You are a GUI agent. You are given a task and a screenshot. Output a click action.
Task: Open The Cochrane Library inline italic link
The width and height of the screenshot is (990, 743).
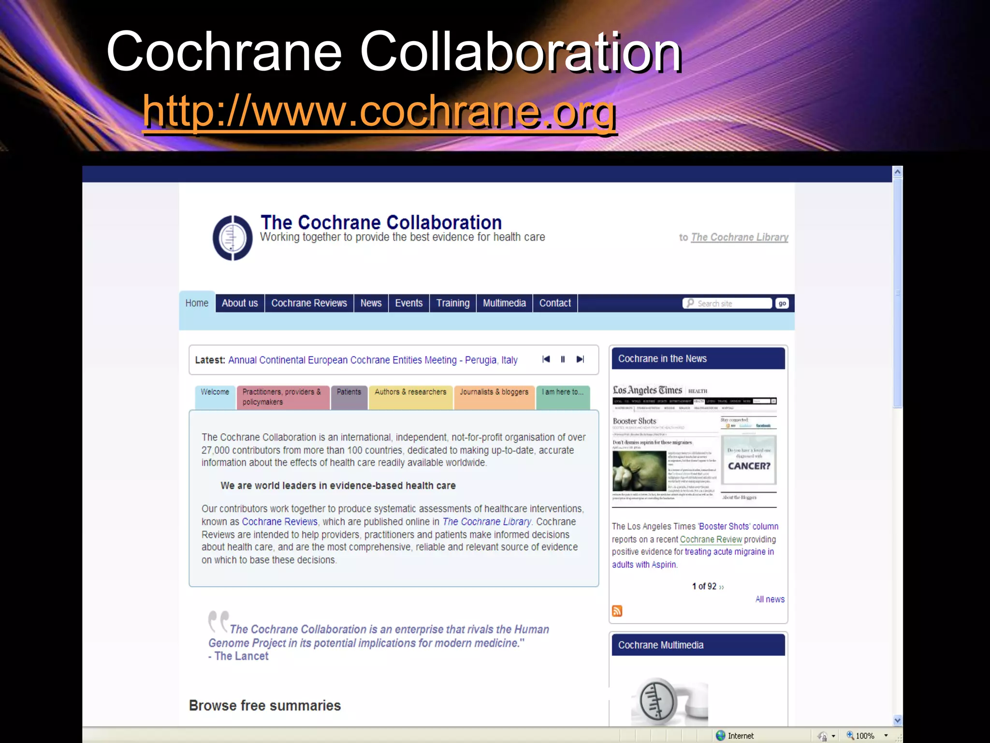tap(487, 521)
